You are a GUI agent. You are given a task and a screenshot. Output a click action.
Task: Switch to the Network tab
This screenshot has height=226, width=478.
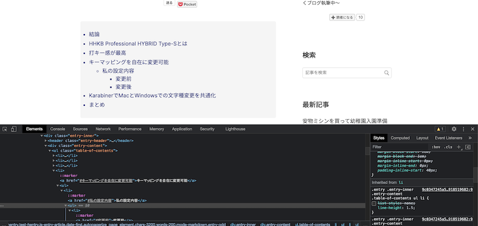click(103, 129)
